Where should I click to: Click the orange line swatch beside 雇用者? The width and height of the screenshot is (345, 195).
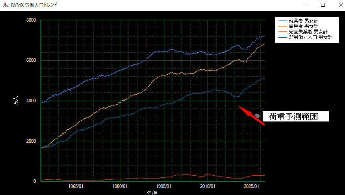coord(283,26)
